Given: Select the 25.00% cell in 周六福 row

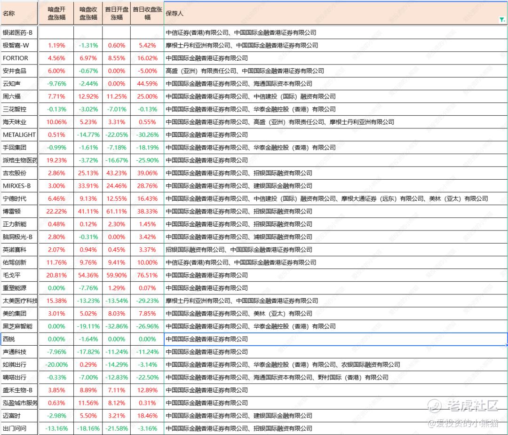Looking at the screenshot, I should [x=147, y=96].
